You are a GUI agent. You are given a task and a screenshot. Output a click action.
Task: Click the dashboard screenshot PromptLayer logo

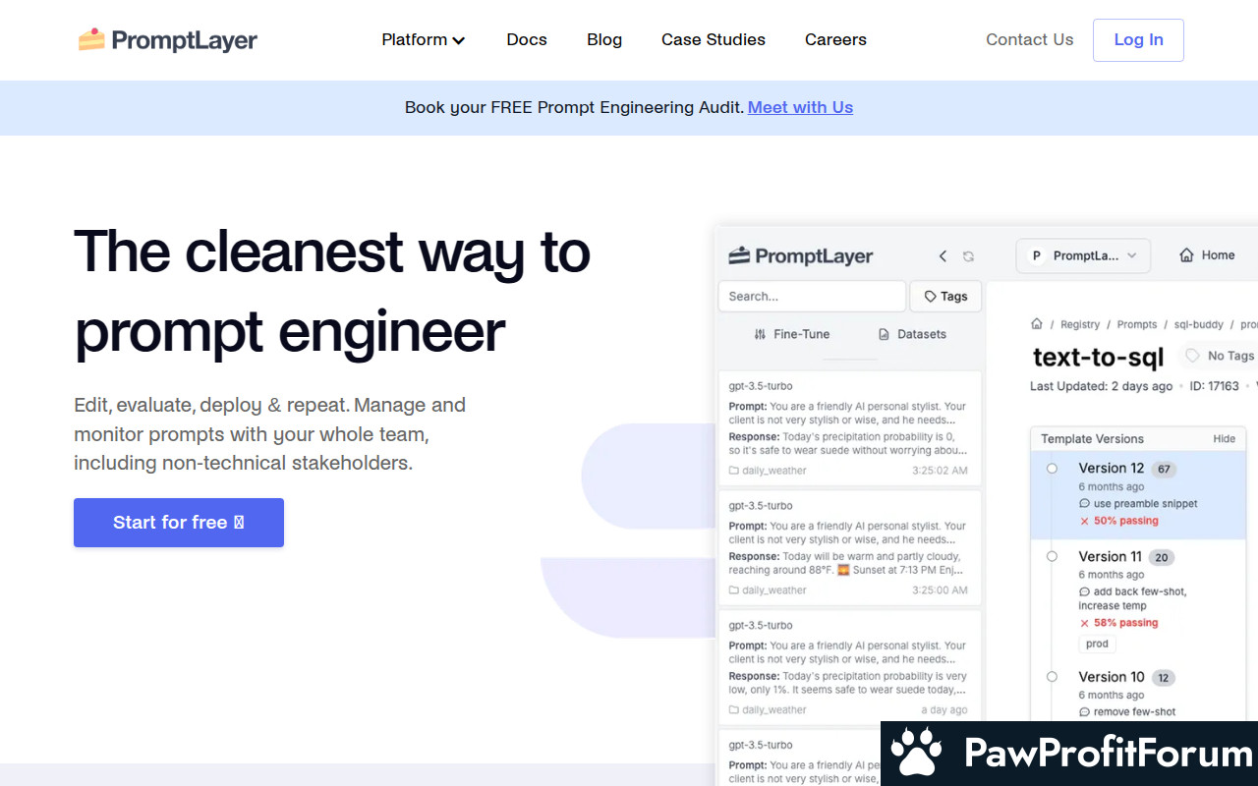tap(801, 255)
